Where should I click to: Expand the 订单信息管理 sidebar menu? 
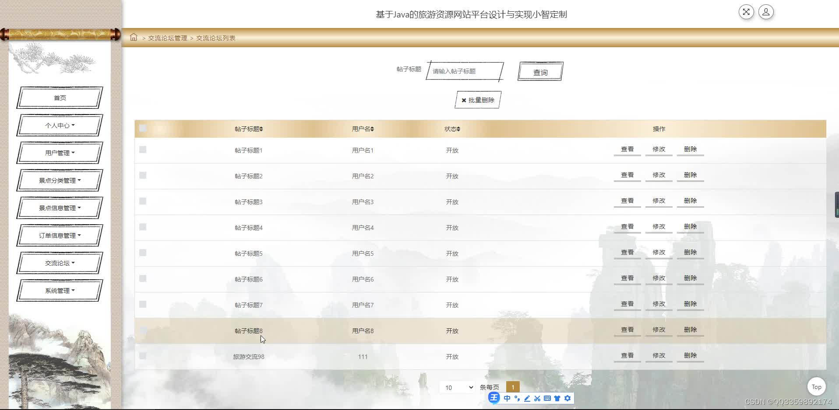point(60,236)
